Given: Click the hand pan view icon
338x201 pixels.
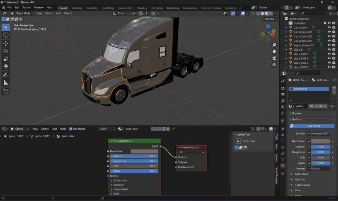Looking at the screenshot, I should (x=274, y=52).
